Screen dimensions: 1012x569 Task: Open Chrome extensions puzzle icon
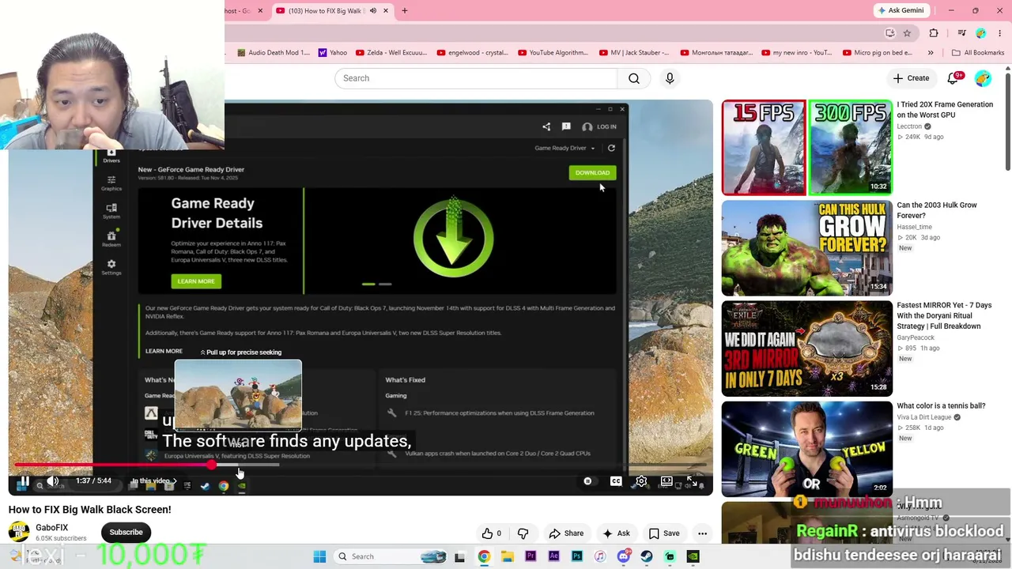coord(934,33)
